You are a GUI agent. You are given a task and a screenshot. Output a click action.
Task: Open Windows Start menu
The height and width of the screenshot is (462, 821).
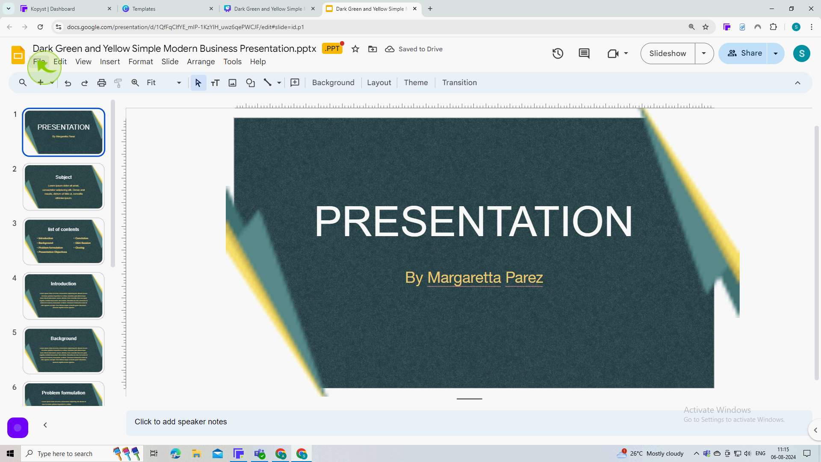10,453
